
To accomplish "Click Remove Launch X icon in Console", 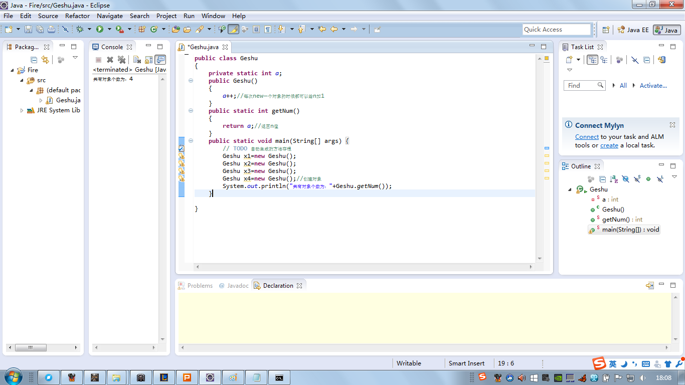I will [110, 60].
